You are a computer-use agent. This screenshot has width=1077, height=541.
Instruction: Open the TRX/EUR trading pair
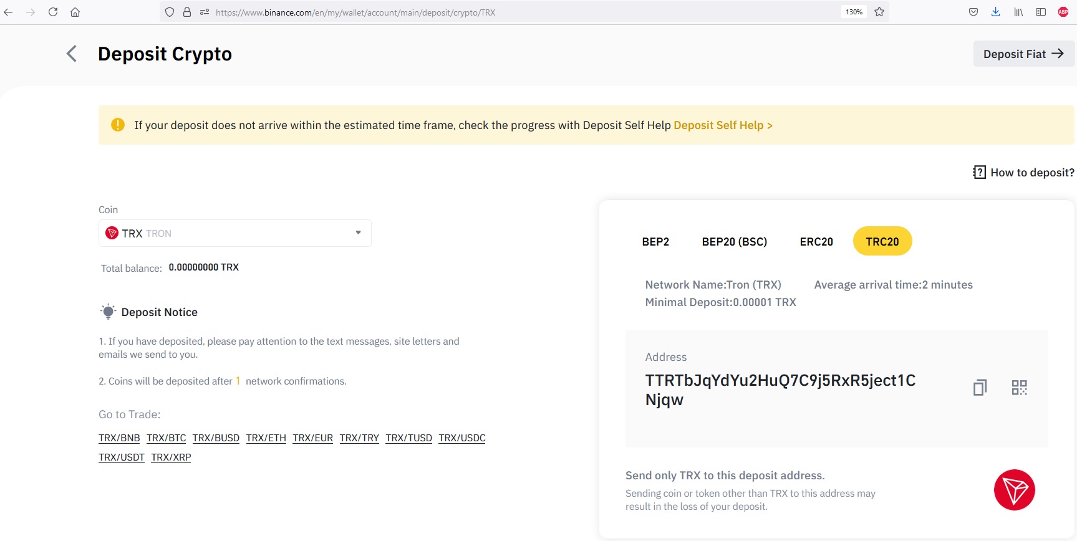(313, 438)
